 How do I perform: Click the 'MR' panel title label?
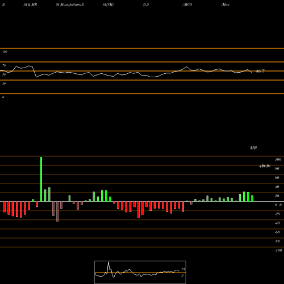click(x=253, y=148)
